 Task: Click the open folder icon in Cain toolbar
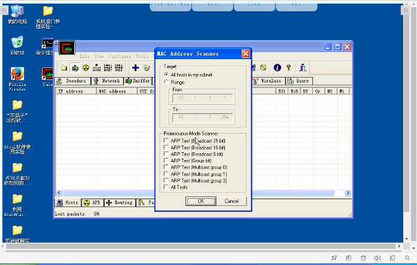64,68
